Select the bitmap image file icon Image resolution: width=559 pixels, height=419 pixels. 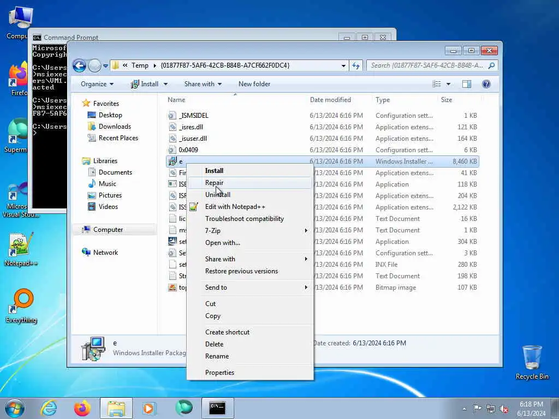172,287
